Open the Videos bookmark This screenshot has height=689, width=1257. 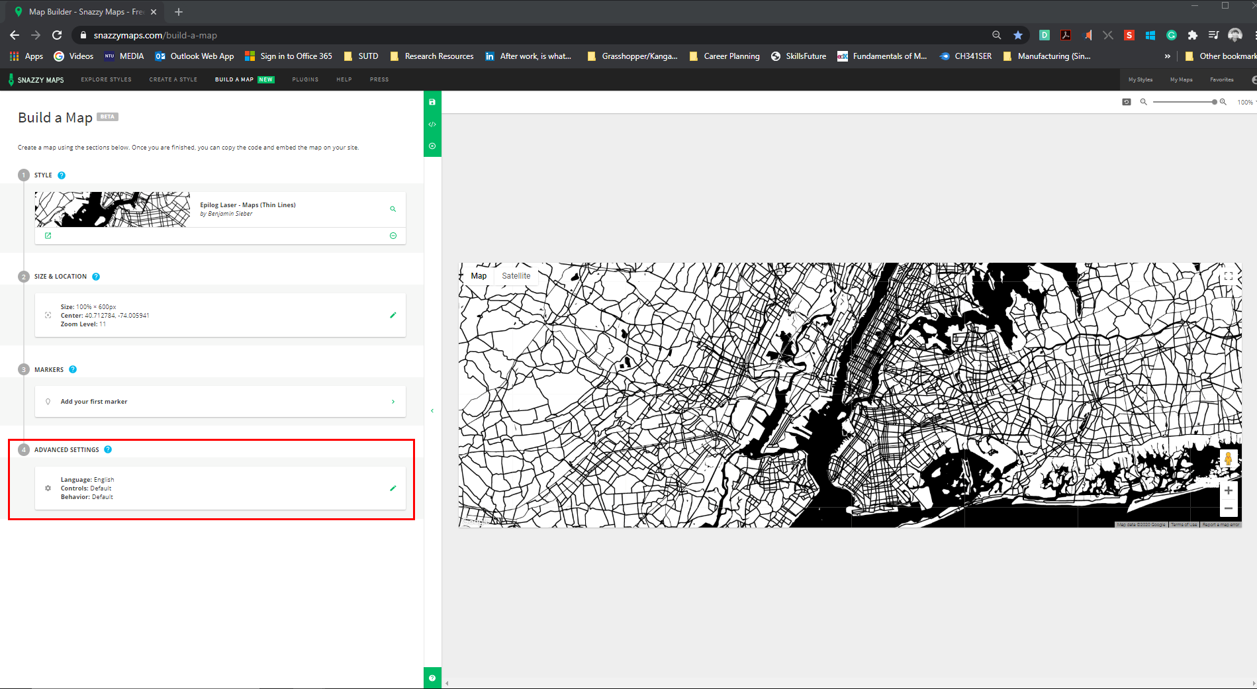[73, 56]
